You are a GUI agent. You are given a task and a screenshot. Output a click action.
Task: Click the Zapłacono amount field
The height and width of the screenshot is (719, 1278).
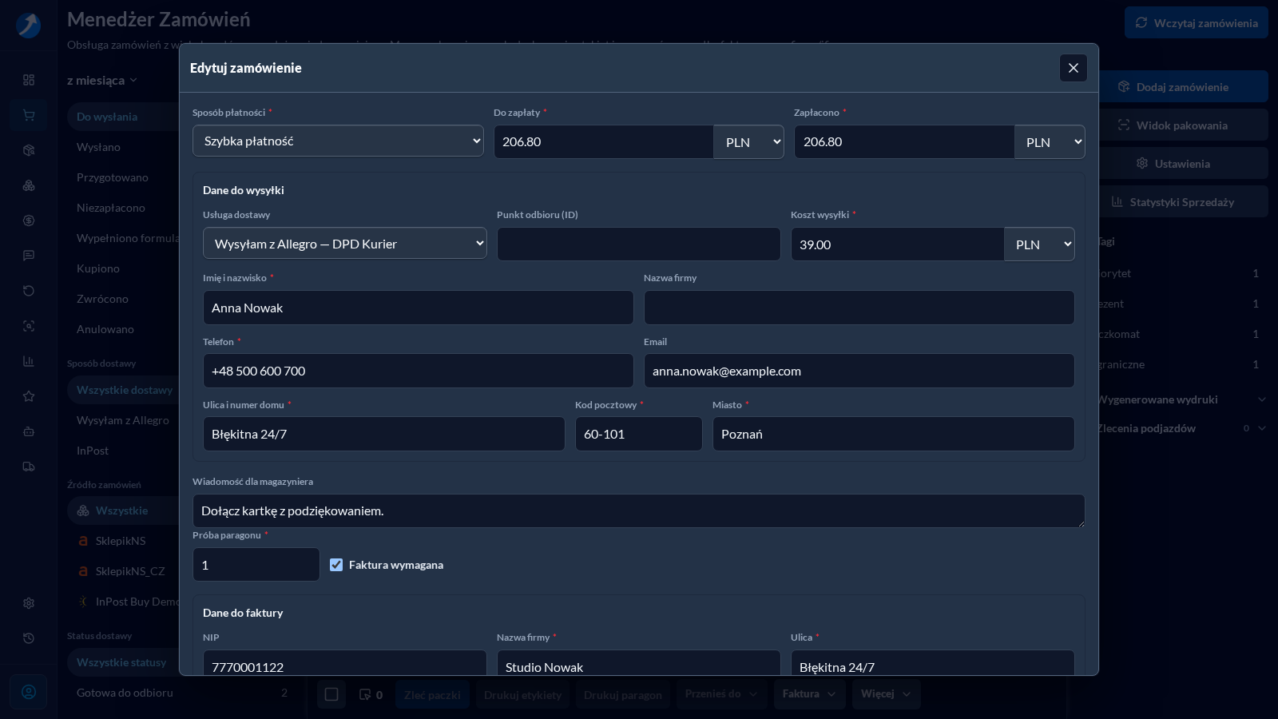point(904,141)
